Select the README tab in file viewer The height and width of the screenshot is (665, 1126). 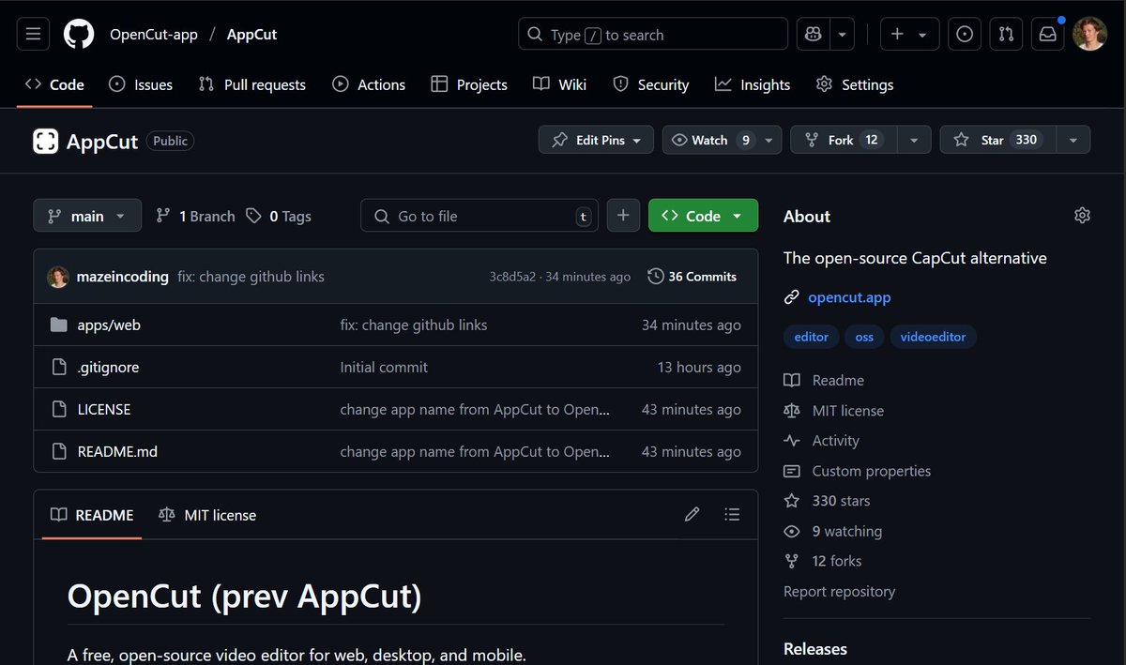click(92, 515)
